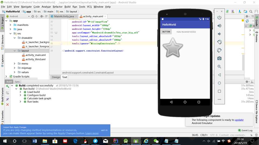Take emulator screenshot with camera icon
Screen dimensions: 259x145
click(x=219, y=58)
